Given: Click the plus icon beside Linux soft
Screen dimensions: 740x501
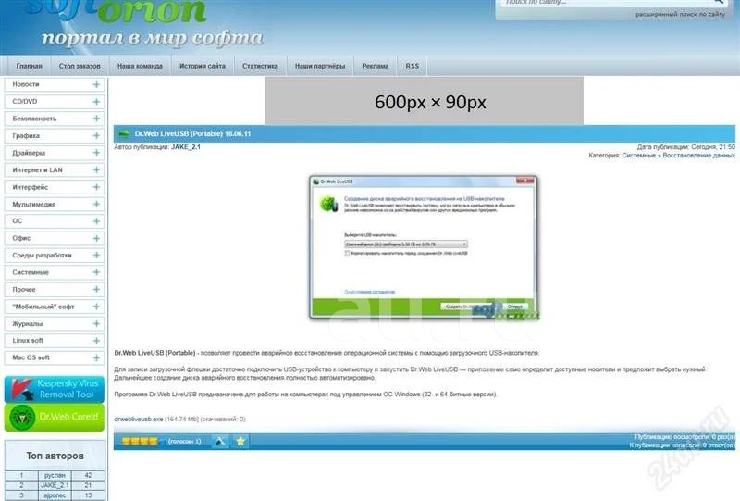Looking at the screenshot, I should pos(96,341).
